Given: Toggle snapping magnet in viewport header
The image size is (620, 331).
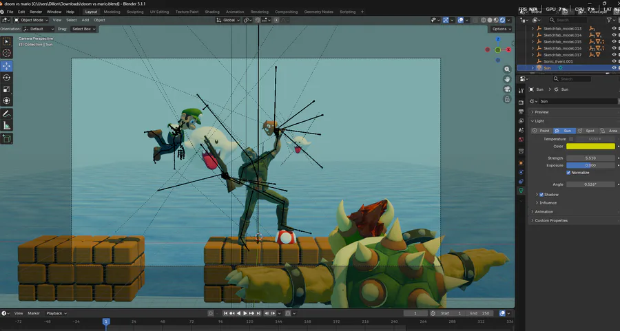Looking at the screenshot, I should coord(258,20).
